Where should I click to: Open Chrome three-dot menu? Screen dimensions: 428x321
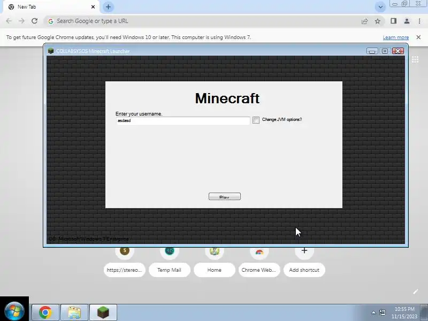[x=419, y=21]
